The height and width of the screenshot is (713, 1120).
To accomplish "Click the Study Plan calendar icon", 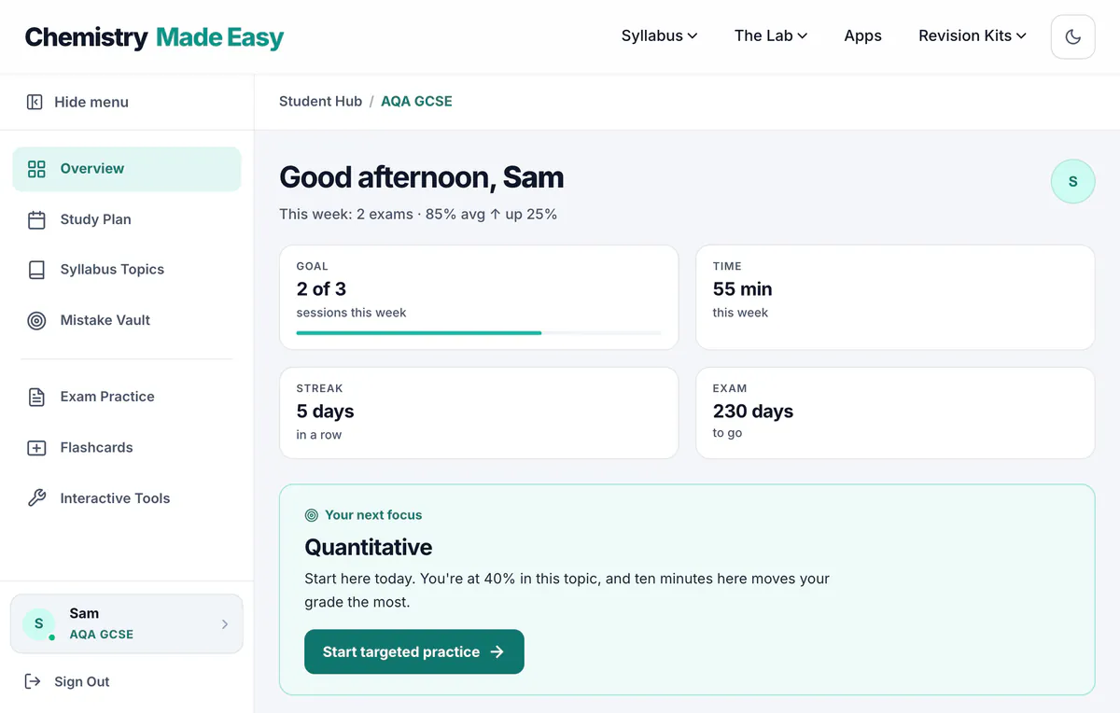I will 36,220.
